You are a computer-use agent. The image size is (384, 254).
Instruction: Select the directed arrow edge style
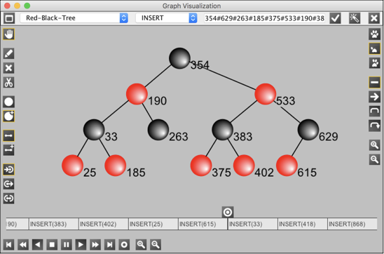point(375,97)
